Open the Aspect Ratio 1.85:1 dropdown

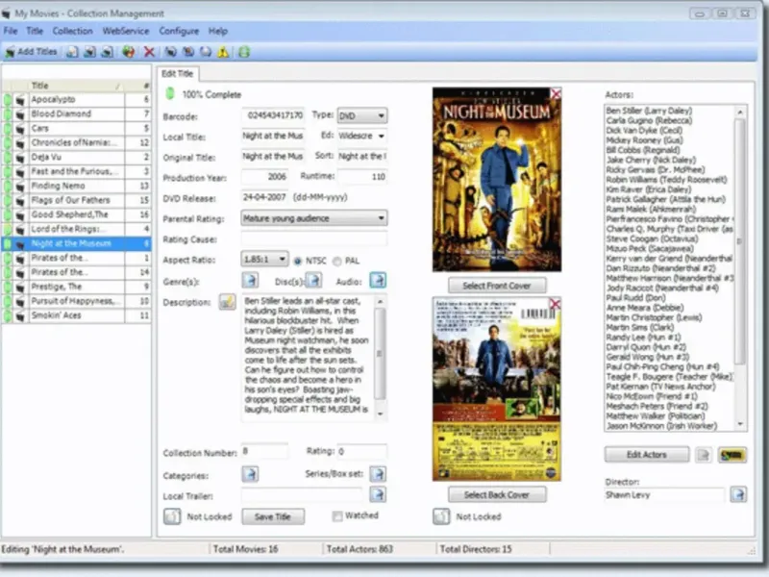263,259
